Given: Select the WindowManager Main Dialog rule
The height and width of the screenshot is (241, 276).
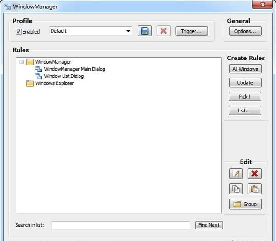Looking at the screenshot, I should click(x=75, y=69).
